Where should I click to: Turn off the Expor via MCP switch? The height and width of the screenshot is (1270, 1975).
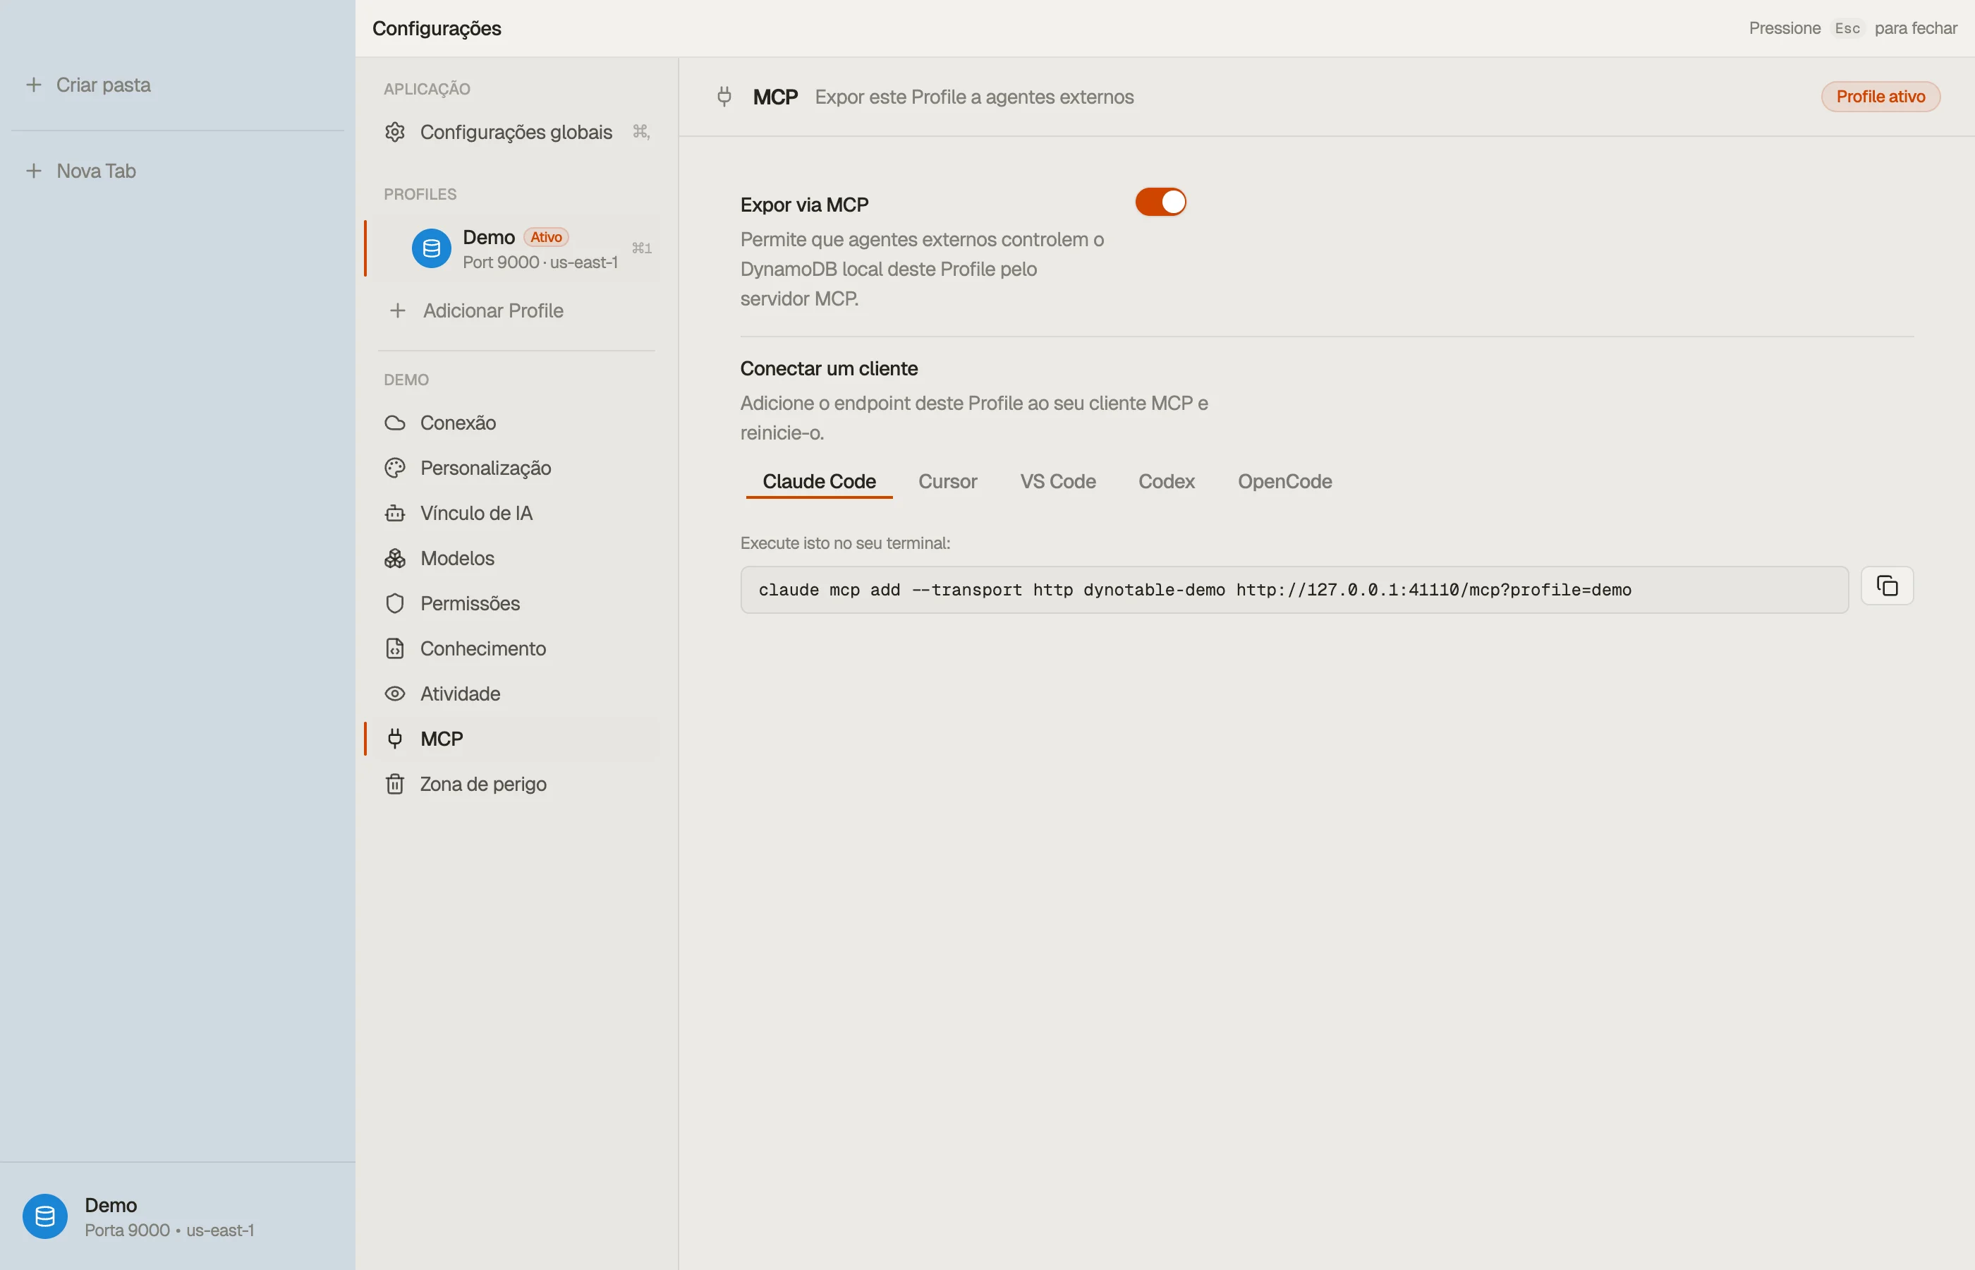tap(1160, 202)
